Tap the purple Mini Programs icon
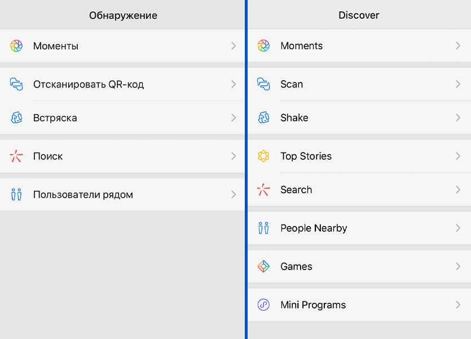 click(263, 305)
